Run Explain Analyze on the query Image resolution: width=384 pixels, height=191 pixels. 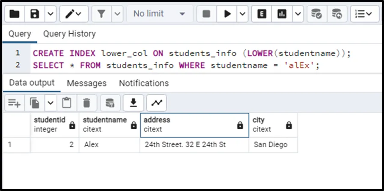point(282,14)
